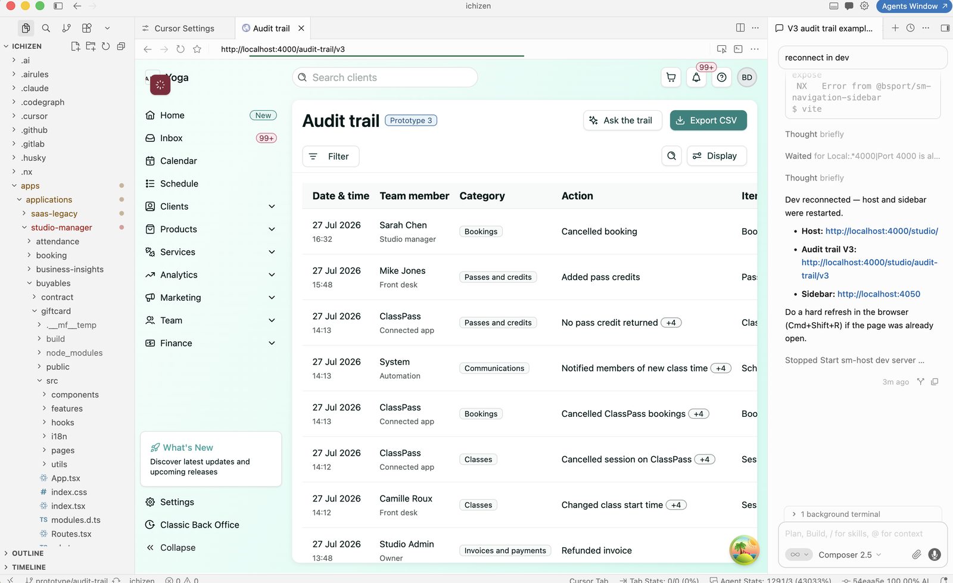Bookmark the audit-trail page with star

pyautogui.click(x=197, y=49)
